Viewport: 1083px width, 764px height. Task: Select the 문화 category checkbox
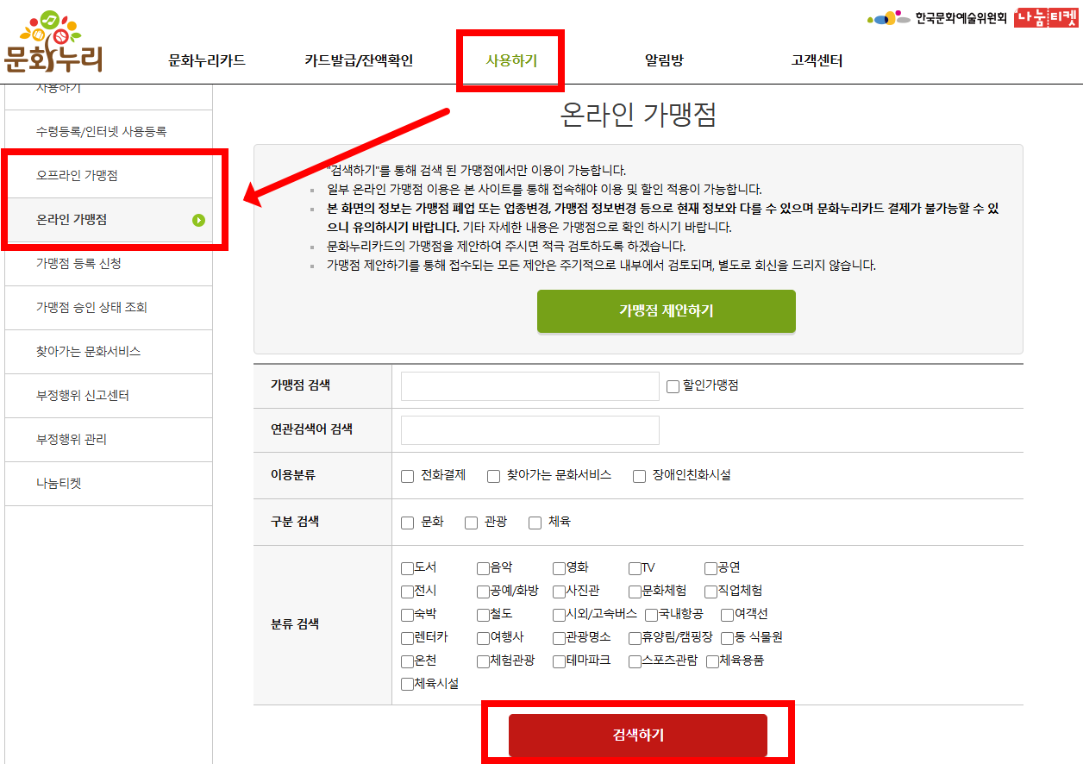tap(406, 522)
